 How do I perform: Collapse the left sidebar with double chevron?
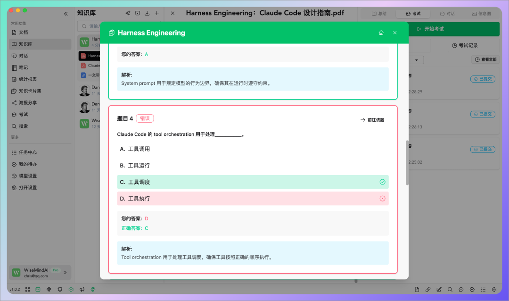pyautogui.click(x=66, y=14)
